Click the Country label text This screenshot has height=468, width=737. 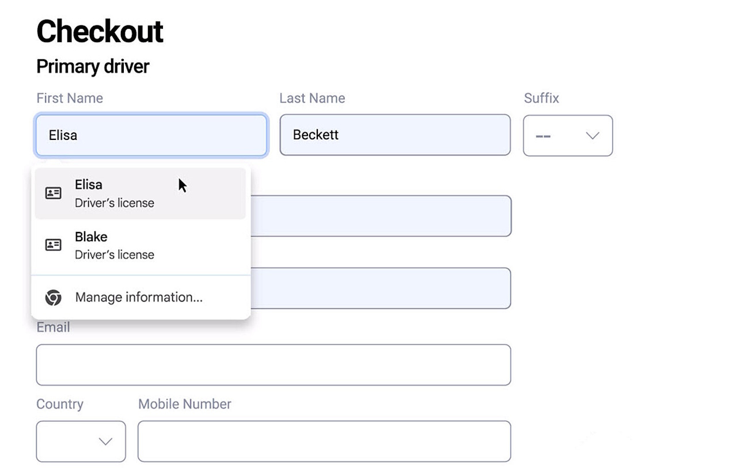pos(60,404)
